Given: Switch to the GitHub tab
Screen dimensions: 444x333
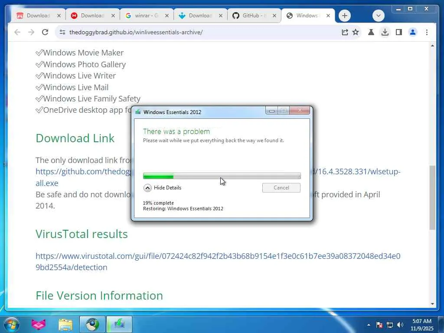Looking at the screenshot, I should point(254,16).
